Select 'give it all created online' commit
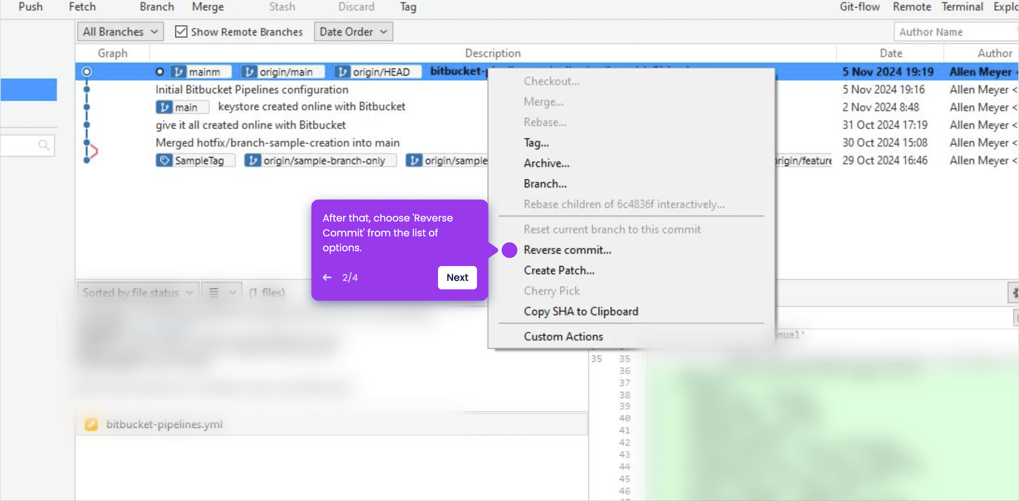Image resolution: width=1019 pixels, height=501 pixels. click(x=251, y=125)
